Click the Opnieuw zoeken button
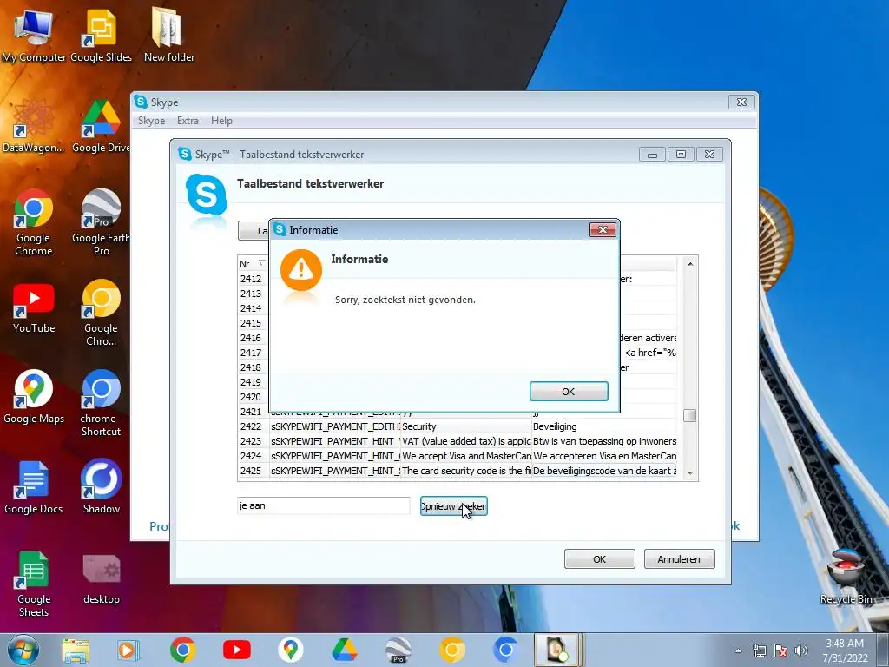 click(x=453, y=506)
